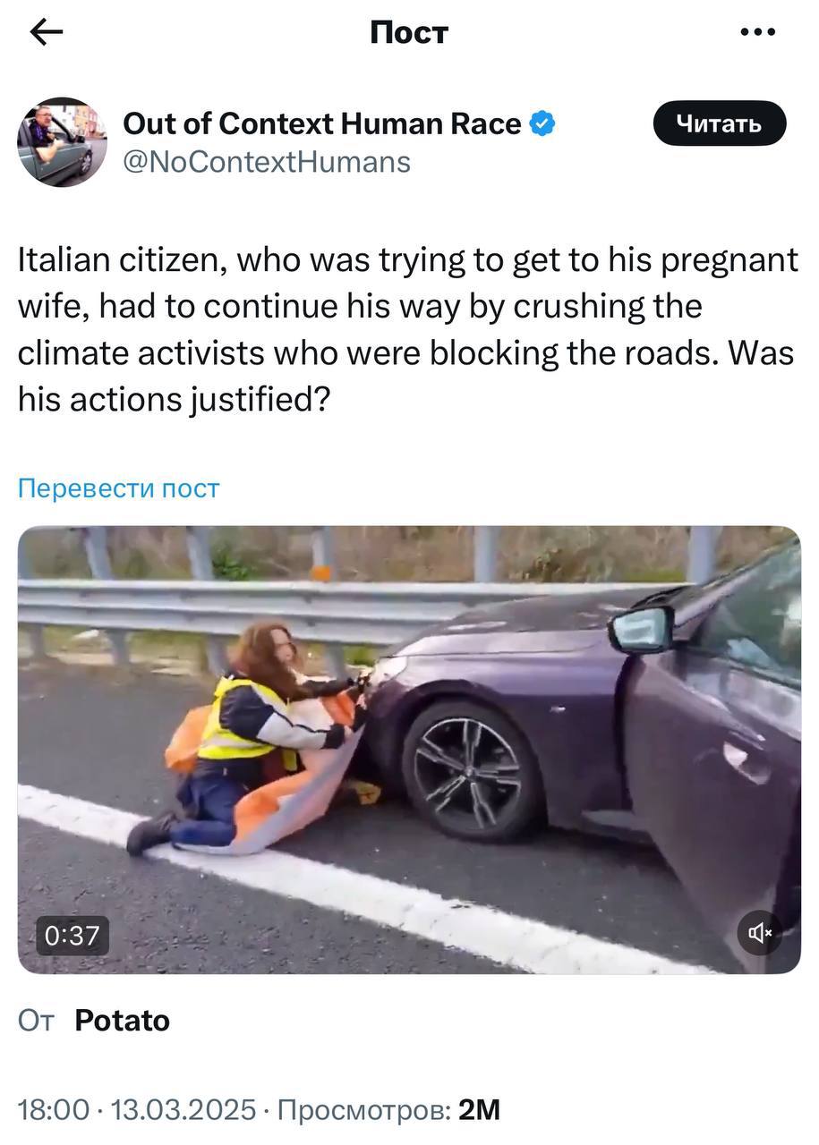Open the Out of Context Human Race name
The image size is (819, 1145).
click(x=322, y=123)
